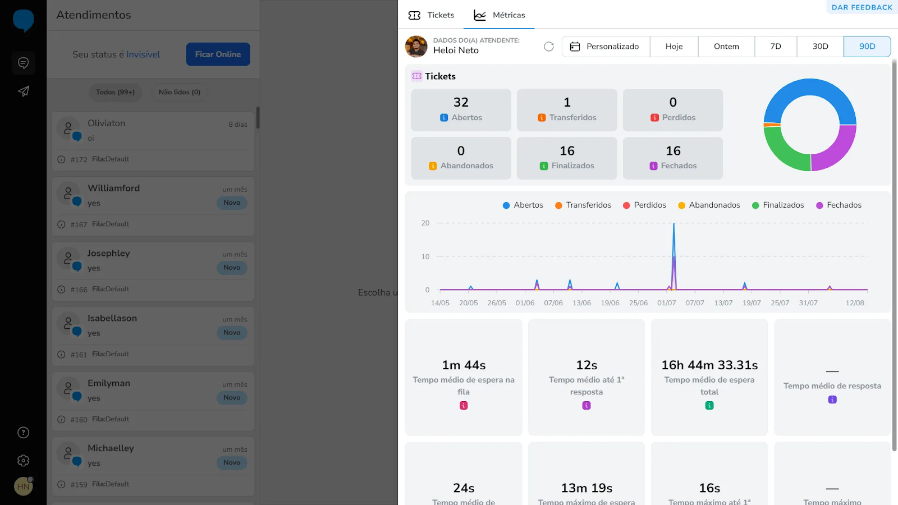Click the info icon beside Finalizados card
898x505 pixels.
pos(544,166)
